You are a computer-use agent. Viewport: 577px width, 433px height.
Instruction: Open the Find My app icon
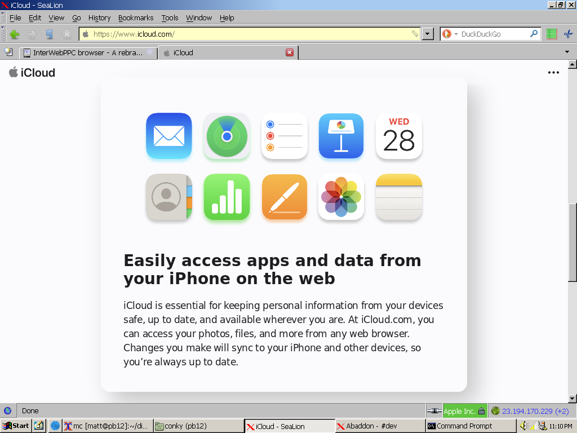227,136
